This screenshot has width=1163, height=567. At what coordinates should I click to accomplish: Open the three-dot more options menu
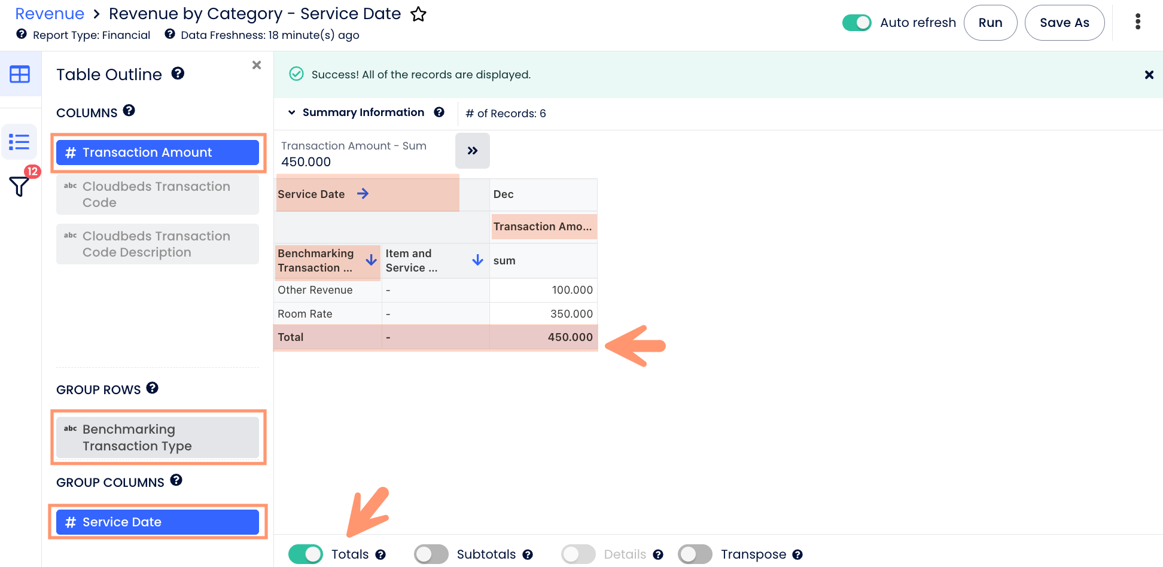coord(1137,22)
